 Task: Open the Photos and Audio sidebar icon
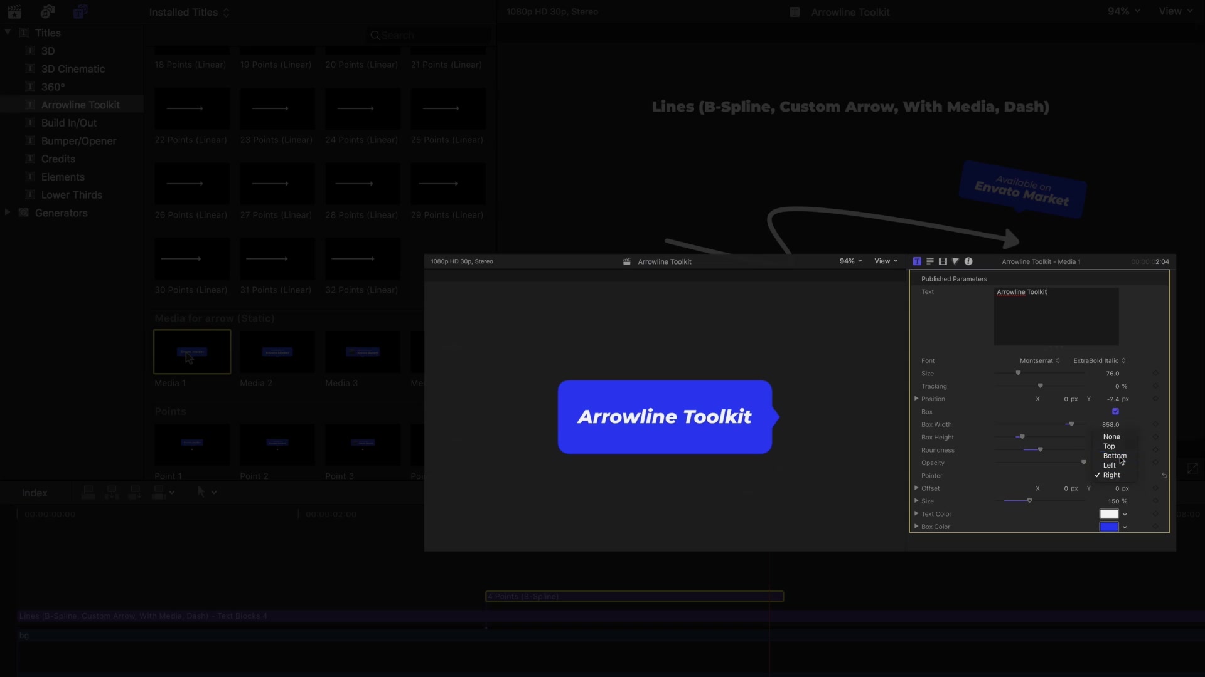48,11
